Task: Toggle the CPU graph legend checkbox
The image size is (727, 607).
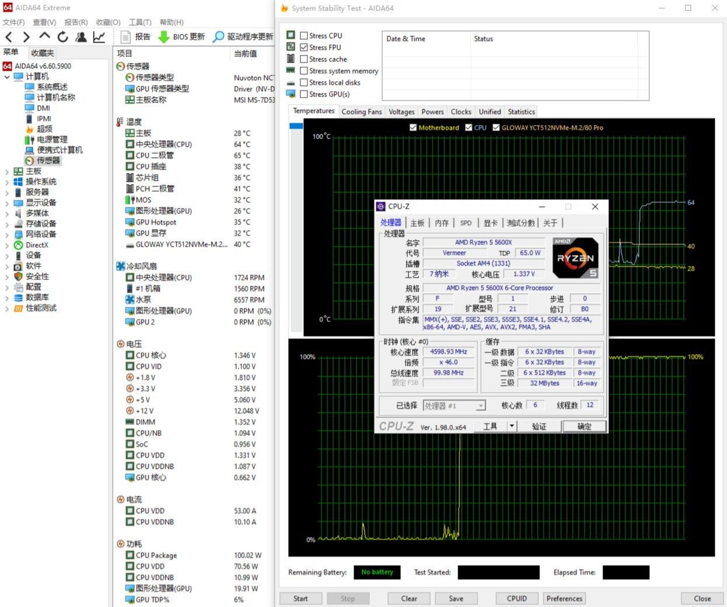Action: click(x=469, y=127)
